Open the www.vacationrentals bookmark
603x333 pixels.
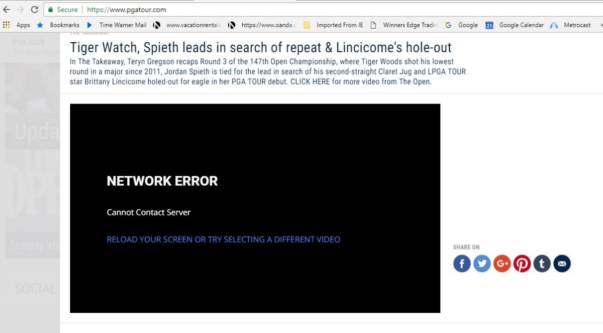point(187,25)
